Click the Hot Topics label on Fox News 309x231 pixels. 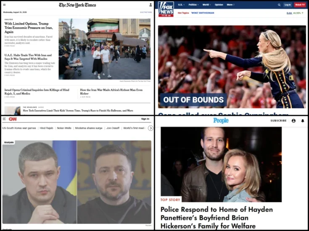pos(183,13)
